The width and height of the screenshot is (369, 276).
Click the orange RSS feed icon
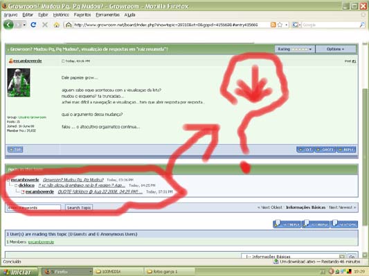pos(273,25)
